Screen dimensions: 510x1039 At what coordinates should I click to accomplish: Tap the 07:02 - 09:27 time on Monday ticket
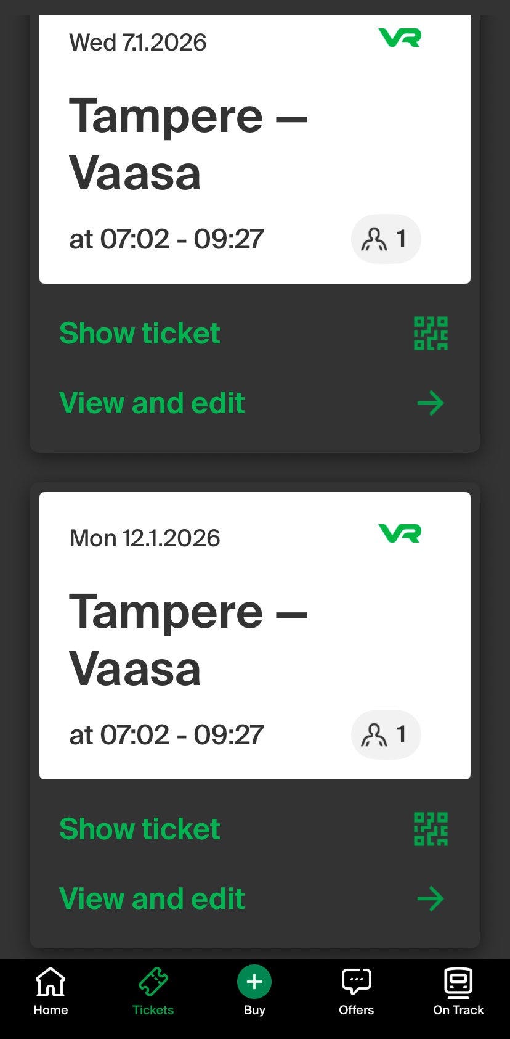[166, 734]
